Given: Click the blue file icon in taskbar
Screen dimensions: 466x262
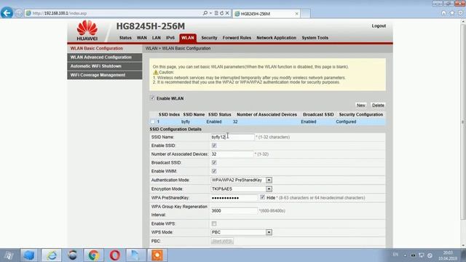Looking at the screenshot, I should coord(135,255).
